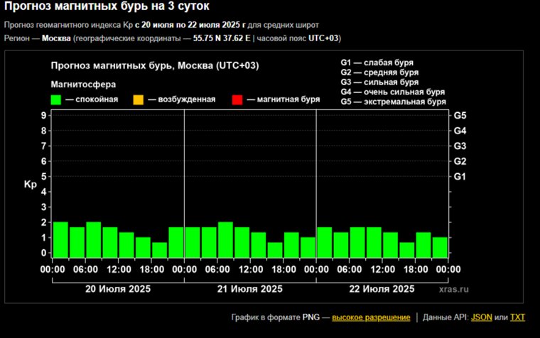The image size is (540, 338).
Task: Click the first green bar of 20 July
Action: [x=60, y=240]
